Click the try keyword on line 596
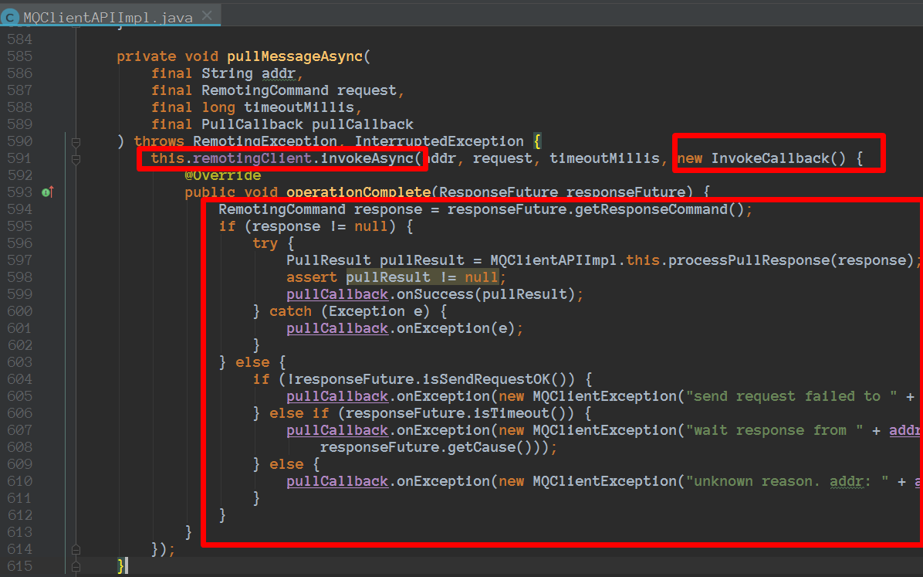 point(265,243)
